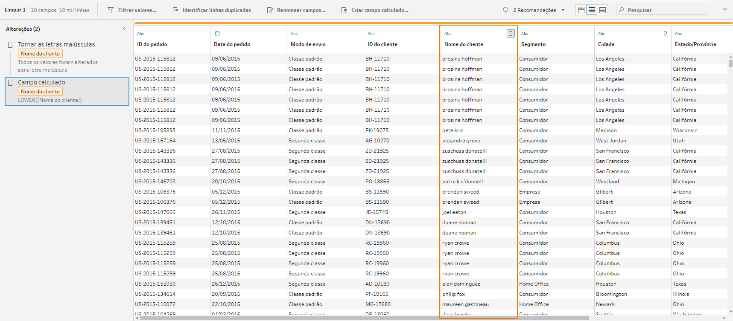Open the 2 Recomendações dropdown
Viewport: 733px width, 321px height.
click(563, 10)
